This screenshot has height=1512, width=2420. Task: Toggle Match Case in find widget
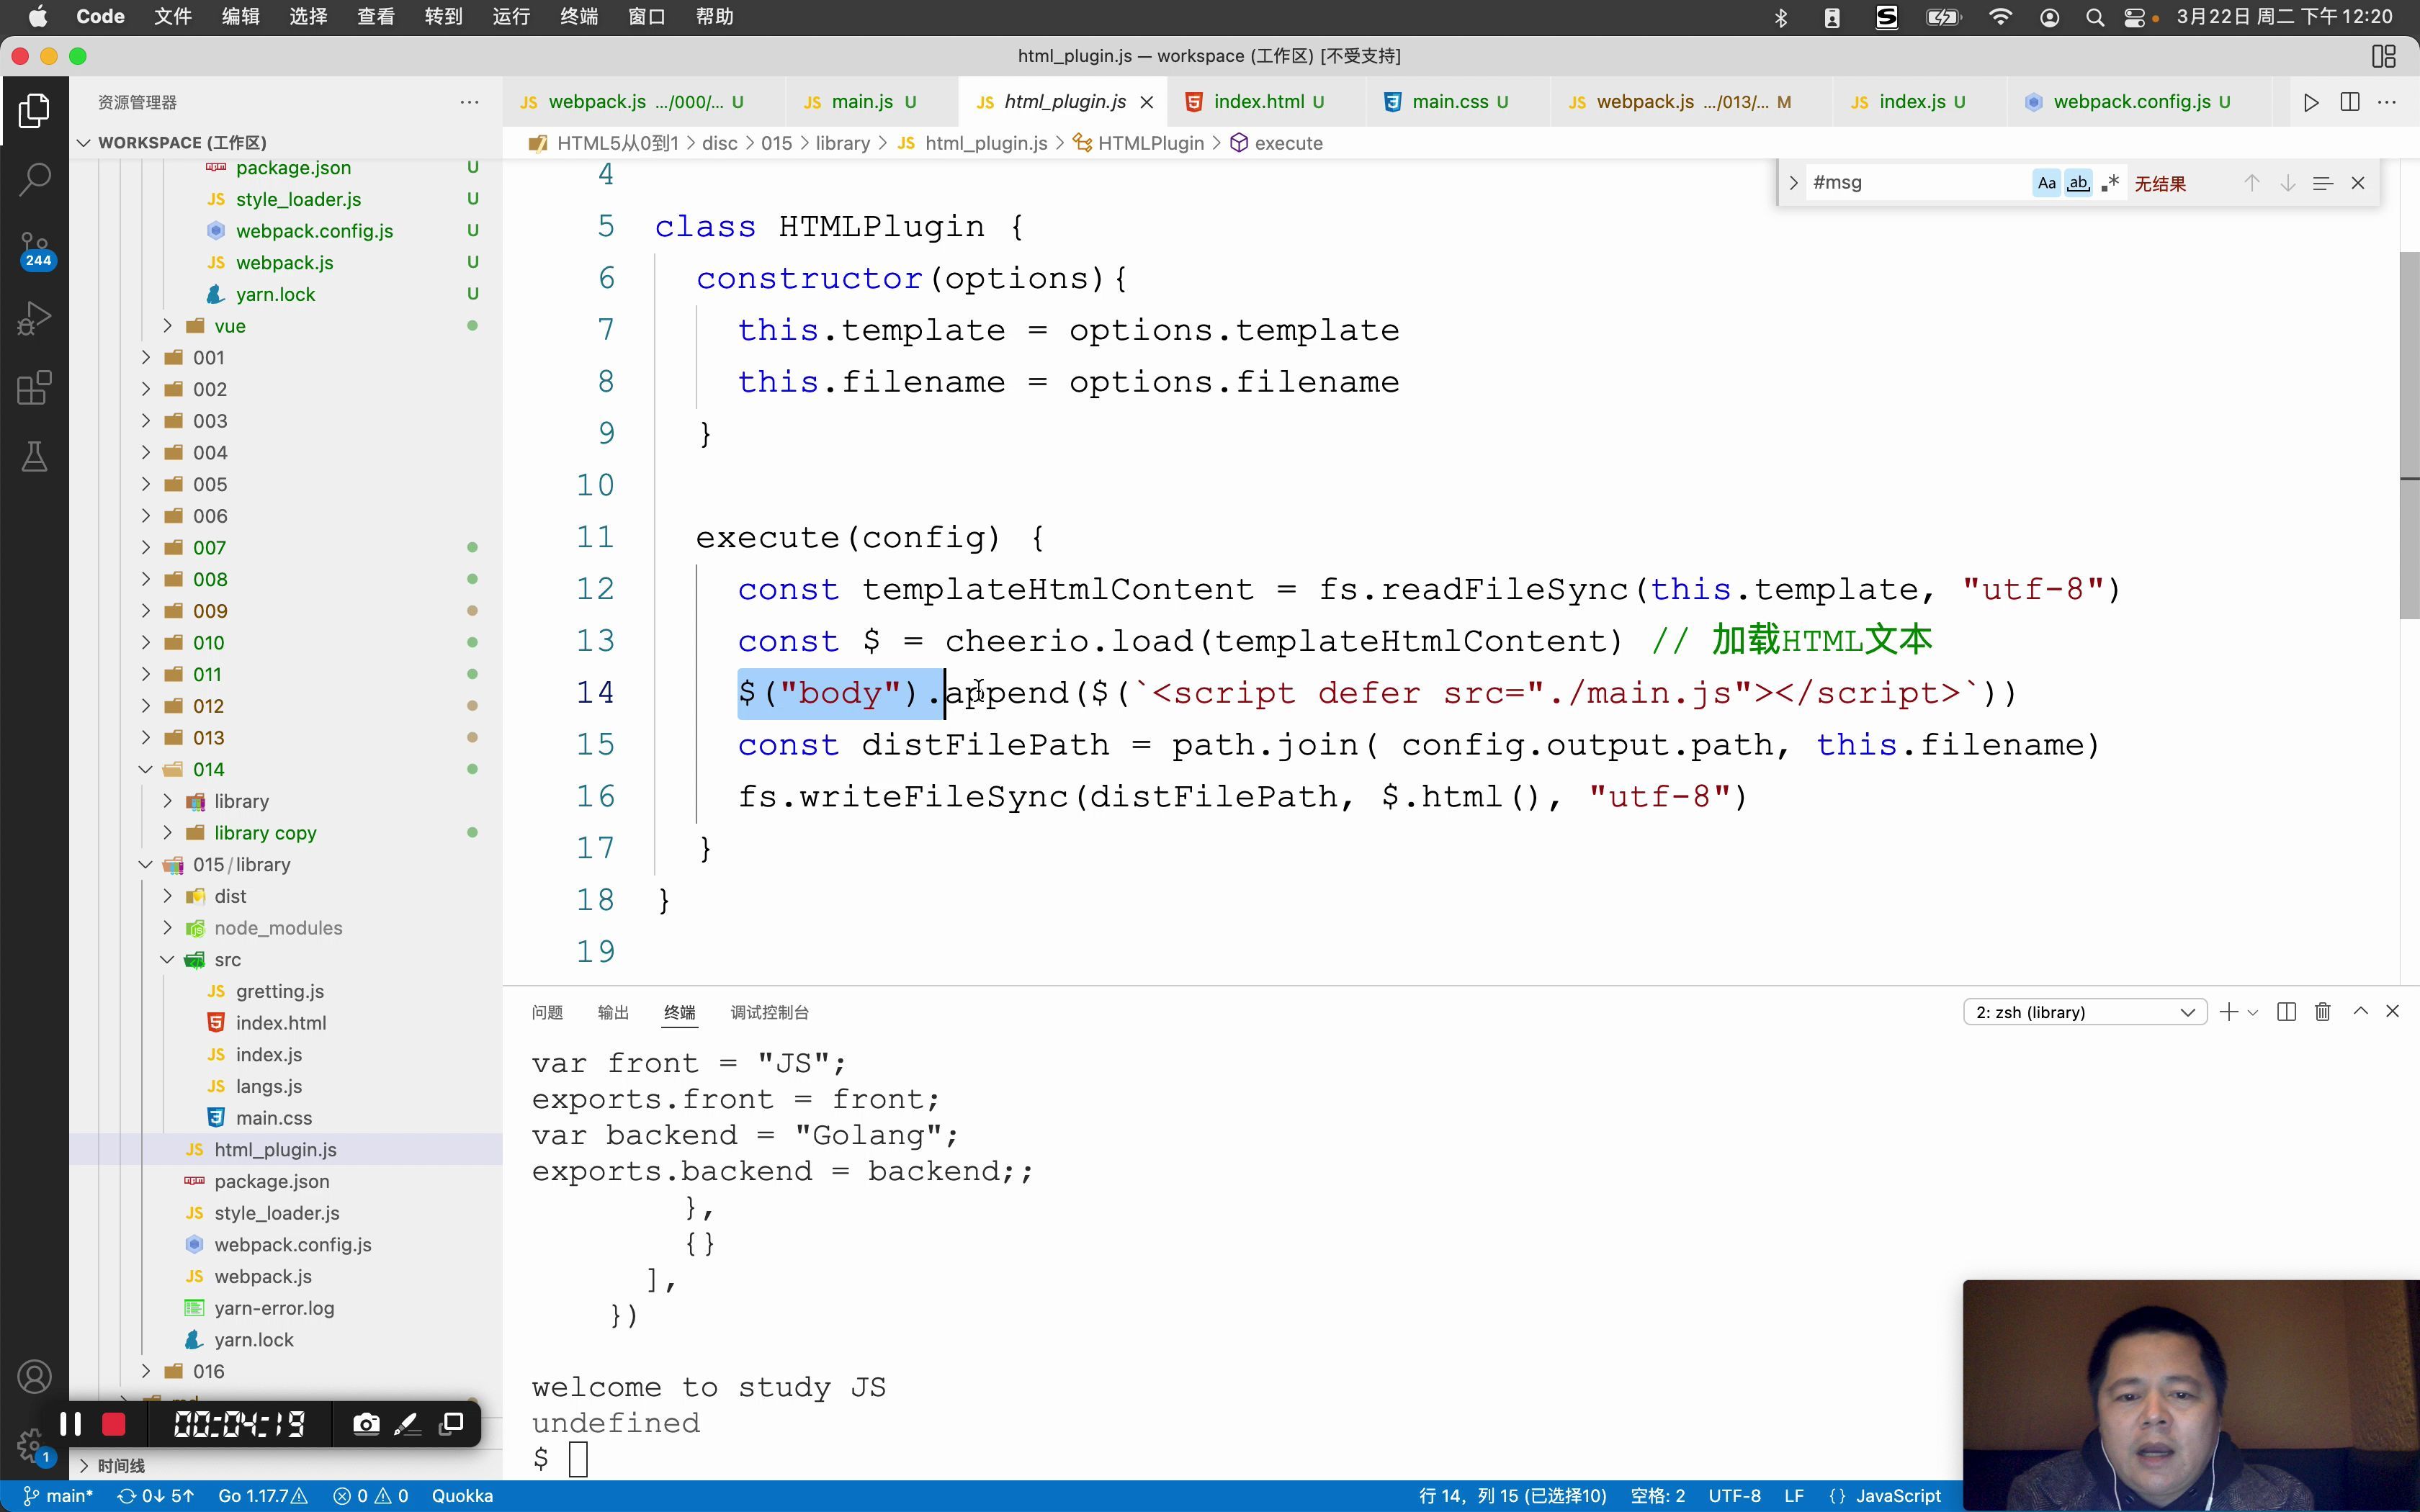tap(2046, 183)
